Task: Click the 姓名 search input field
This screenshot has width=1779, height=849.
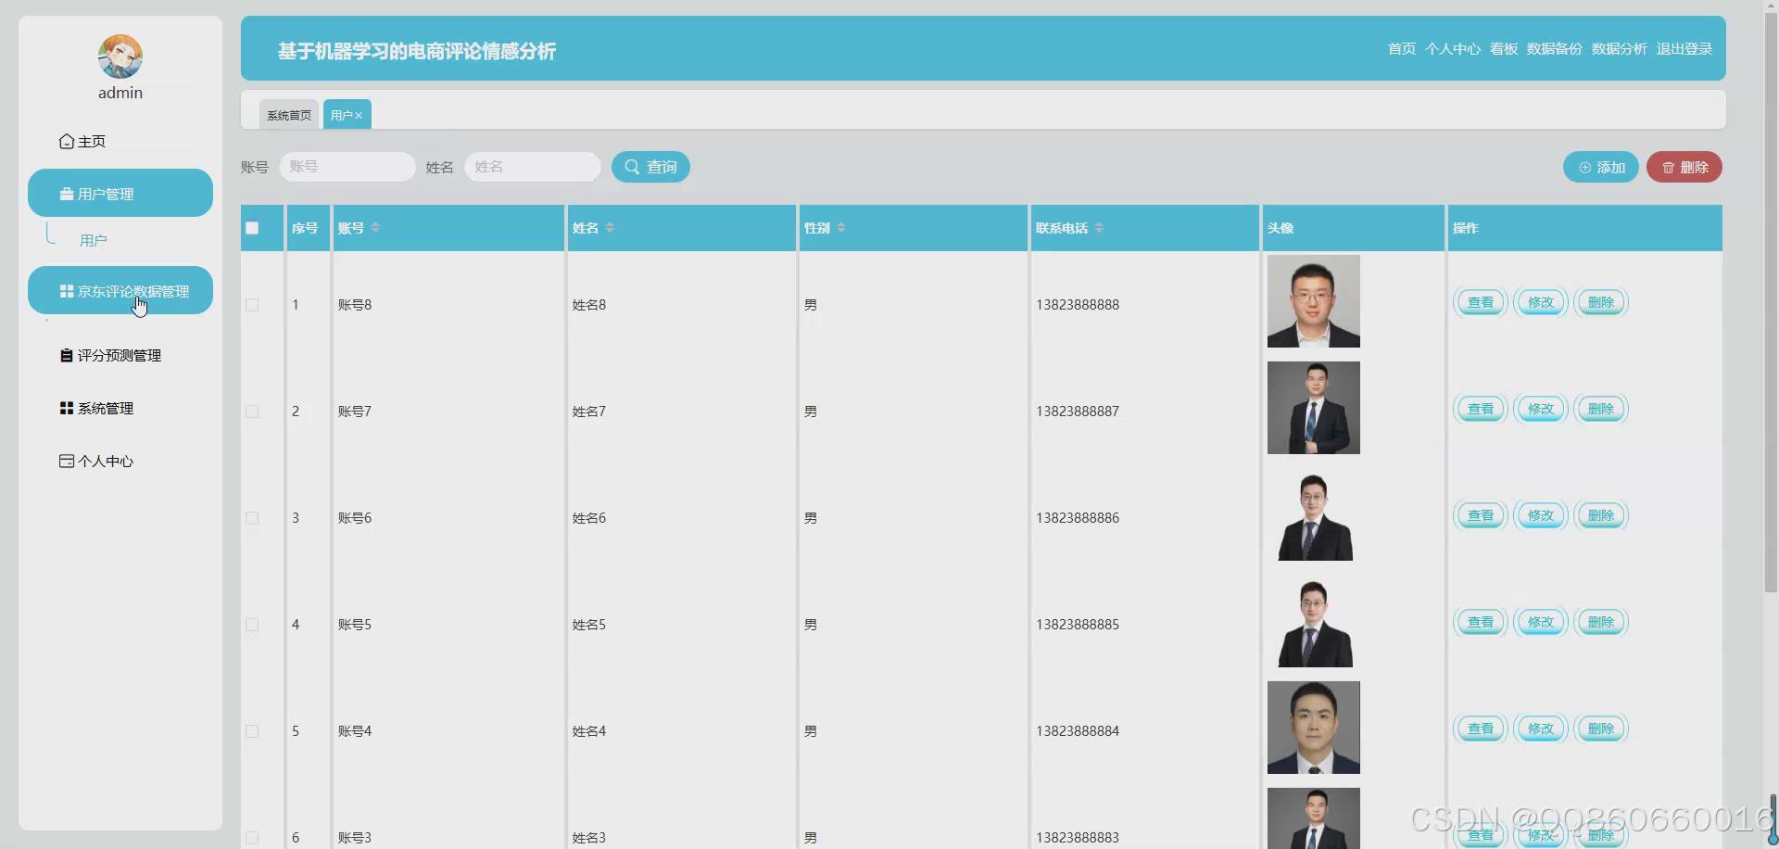Action: pyautogui.click(x=533, y=167)
